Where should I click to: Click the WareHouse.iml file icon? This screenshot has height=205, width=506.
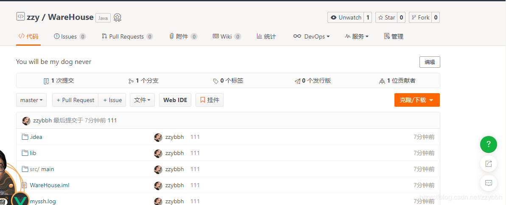tap(24, 186)
